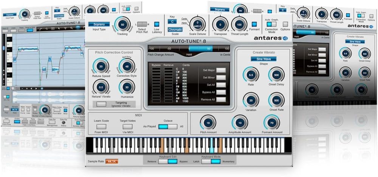Screen dimensions: 378x177
Task: Select the Magnifying glass zoom tool in left window
Action: tap(71, 28)
